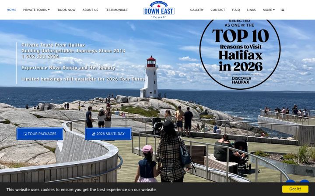Go to the Home page
This screenshot has width=315, height=196.
pos(11,10)
